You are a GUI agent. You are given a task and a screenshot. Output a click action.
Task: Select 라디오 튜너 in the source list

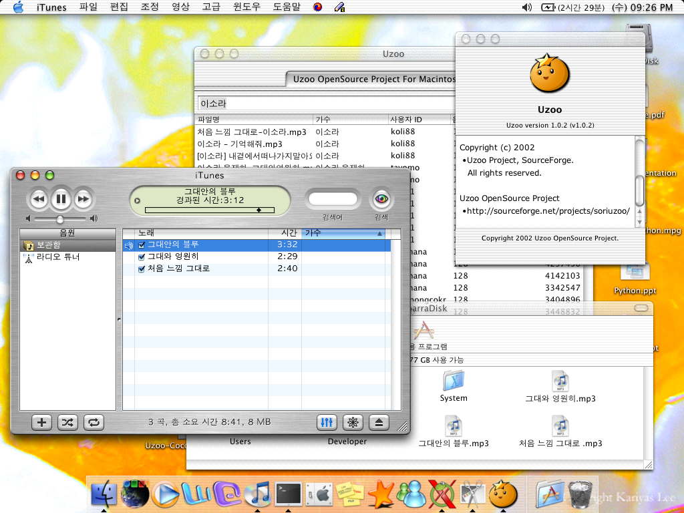click(58, 256)
